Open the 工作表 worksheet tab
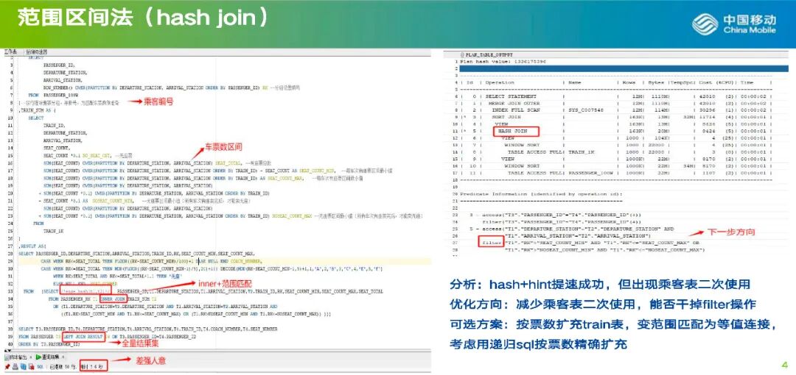The width and height of the screenshot is (796, 375). 10,51
